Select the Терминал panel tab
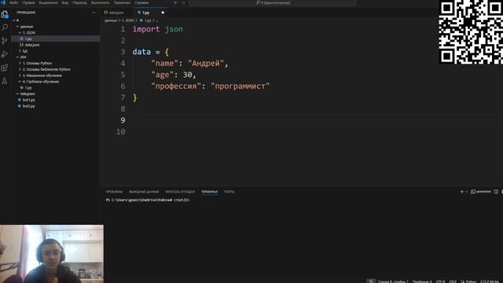503x283 pixels. click(x=210, y=192)
